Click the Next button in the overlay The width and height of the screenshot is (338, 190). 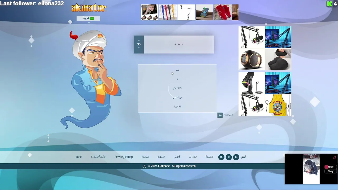click(x=331, y=167)
